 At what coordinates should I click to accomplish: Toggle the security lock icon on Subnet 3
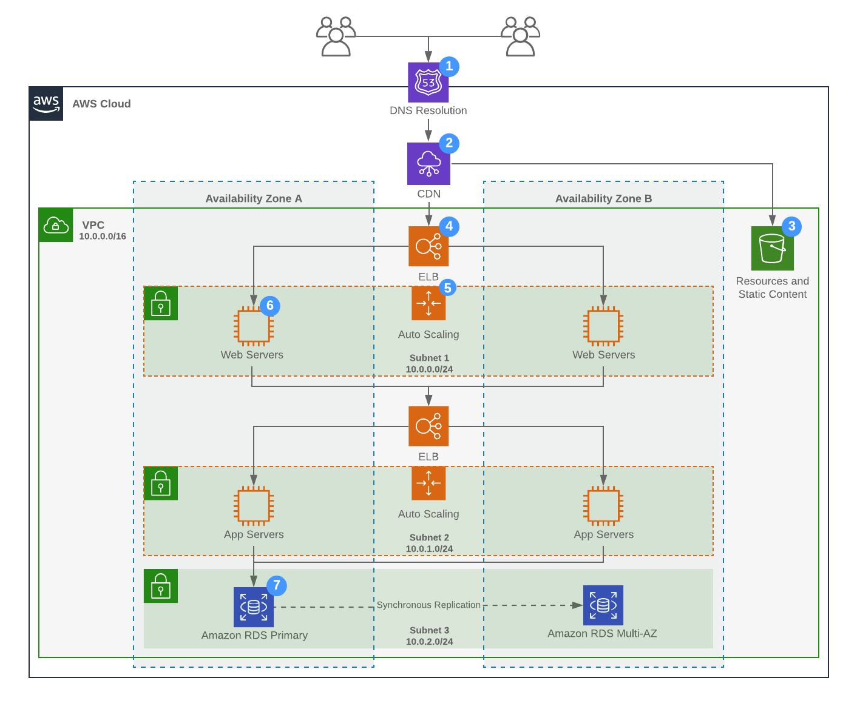pyautogui.click(x=160, y=586)
